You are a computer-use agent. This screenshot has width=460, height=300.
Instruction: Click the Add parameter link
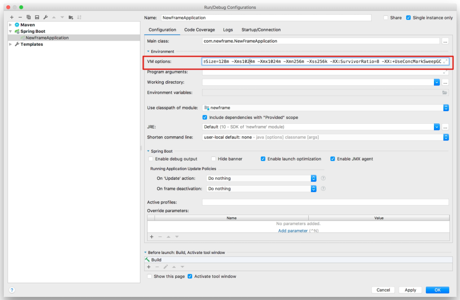coord(293,231)
